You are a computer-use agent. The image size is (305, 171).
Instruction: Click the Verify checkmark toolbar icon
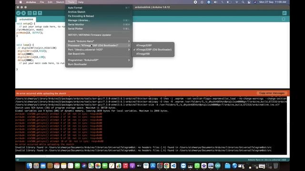pos(18,13)
